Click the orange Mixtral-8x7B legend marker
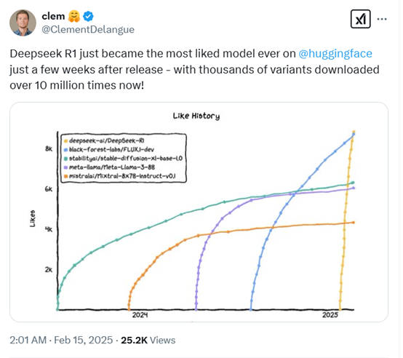This screenshot has height=358, width=403. pyautogui.click(x=65, y=176)
